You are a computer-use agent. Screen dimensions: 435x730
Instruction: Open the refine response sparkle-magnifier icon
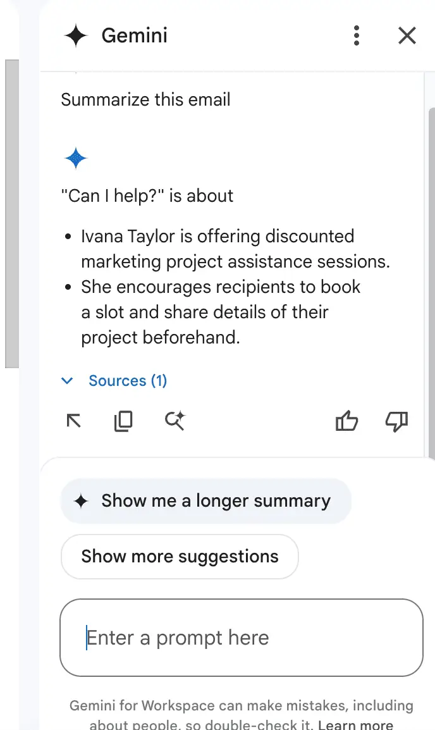(175, 421)
